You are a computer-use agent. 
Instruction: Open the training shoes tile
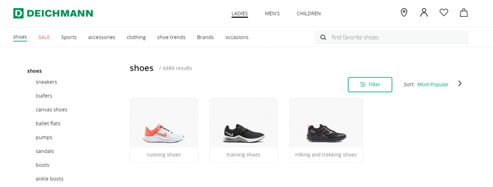point(243,130)
